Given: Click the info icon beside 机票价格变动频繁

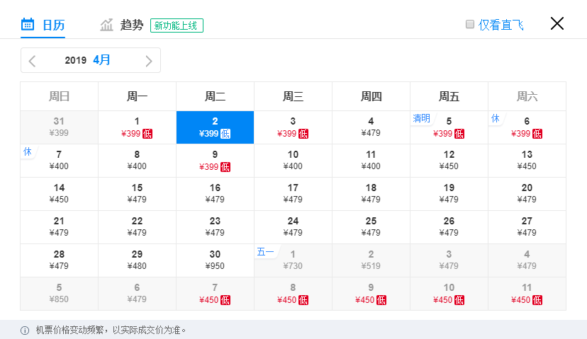Looking at the screenshot, I should (x=25, y=331).
